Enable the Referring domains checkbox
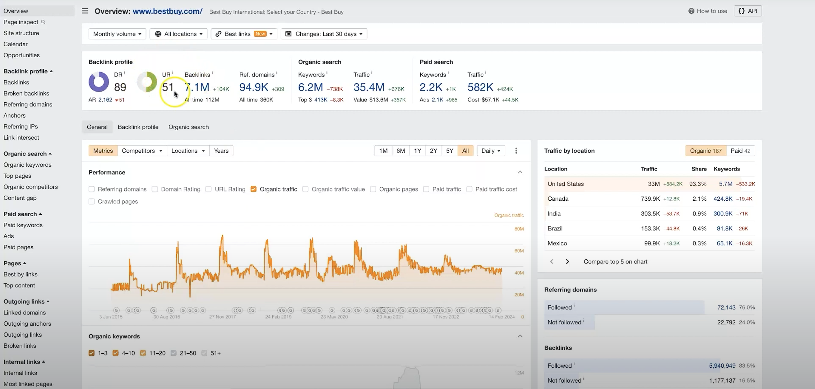Viewport: 815px width, 389px height. tap(92, 189)
